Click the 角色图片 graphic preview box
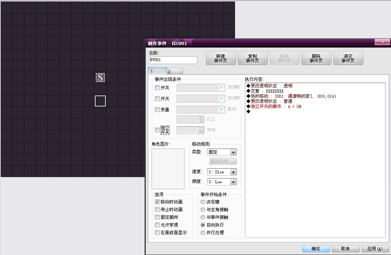 pyautogui.click(x=168, y=169)
